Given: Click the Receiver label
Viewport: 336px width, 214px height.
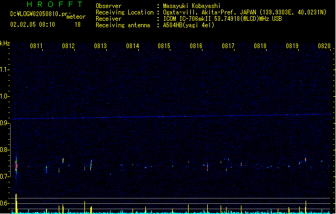Looking at the screenshot, I should 108,19.
